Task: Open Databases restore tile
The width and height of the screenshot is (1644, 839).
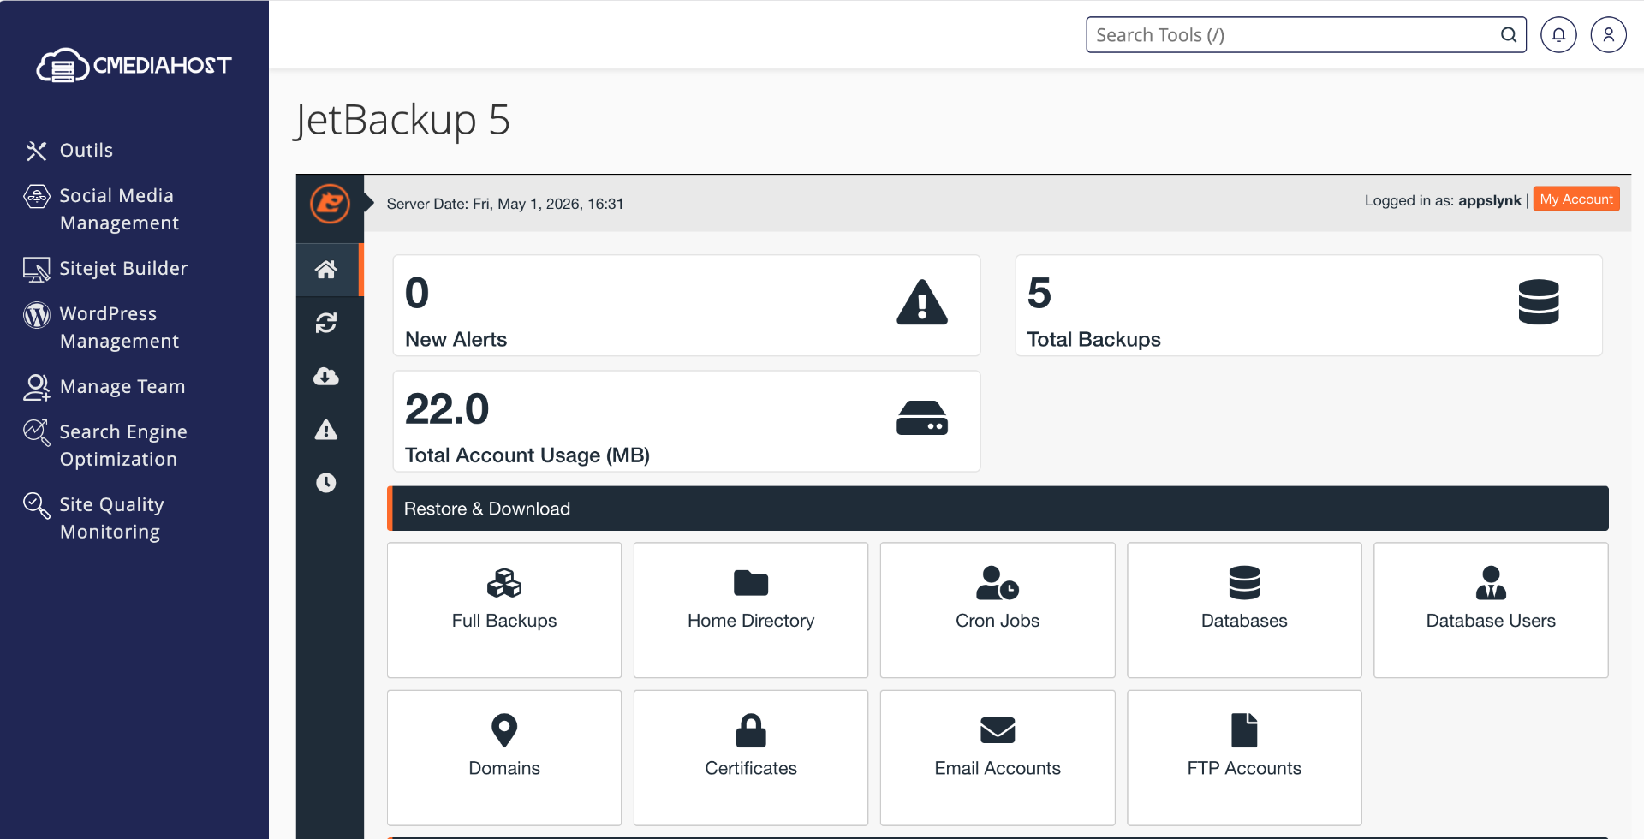Action: [1244, 610]
